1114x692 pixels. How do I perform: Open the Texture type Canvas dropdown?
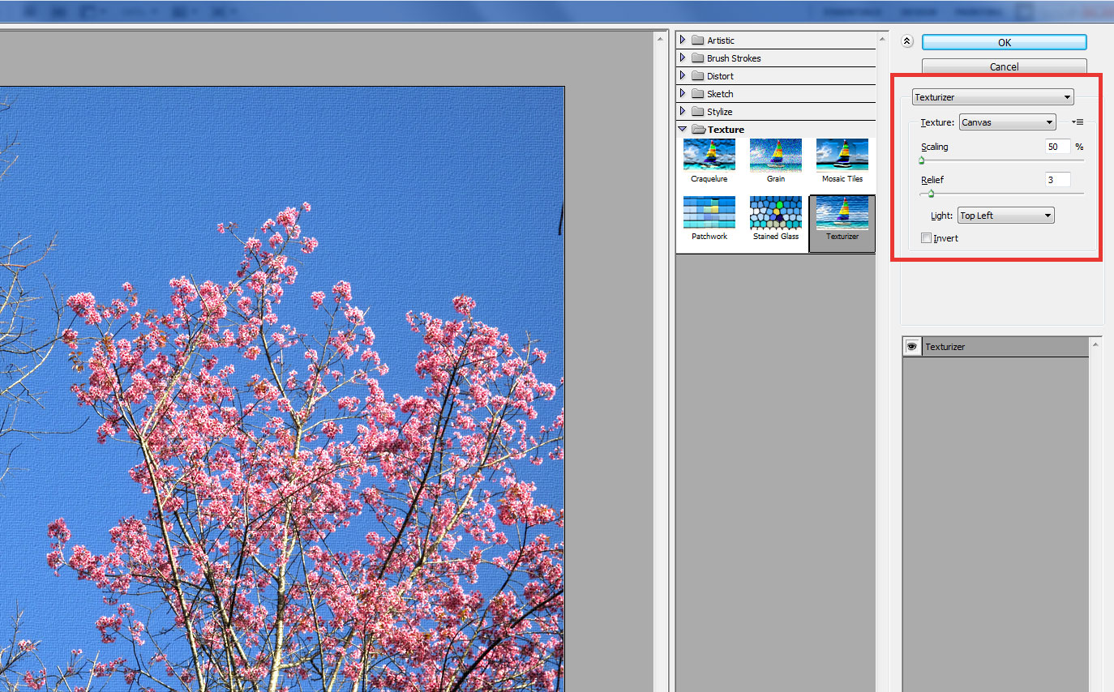[x=1007, y=122]
